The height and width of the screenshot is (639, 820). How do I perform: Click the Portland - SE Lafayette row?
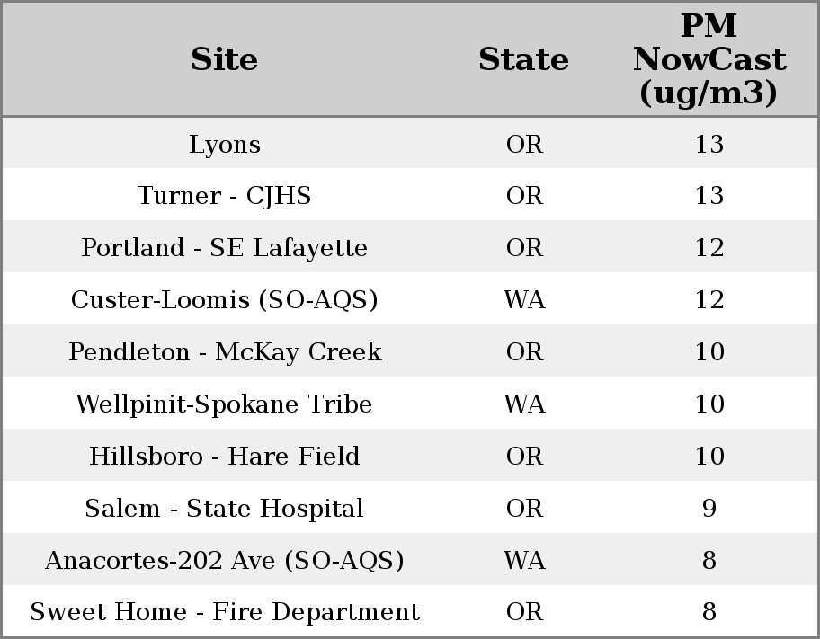click(224, 248)
